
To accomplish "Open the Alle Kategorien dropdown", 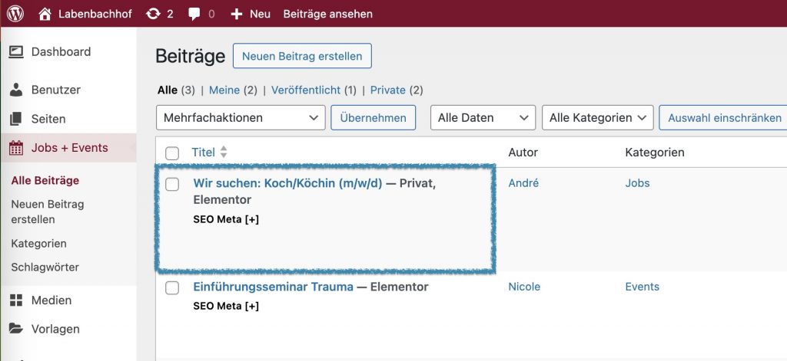I will [598, 118].
